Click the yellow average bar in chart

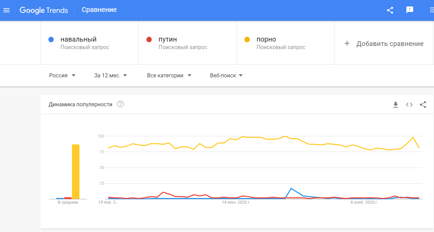point(76,172)
